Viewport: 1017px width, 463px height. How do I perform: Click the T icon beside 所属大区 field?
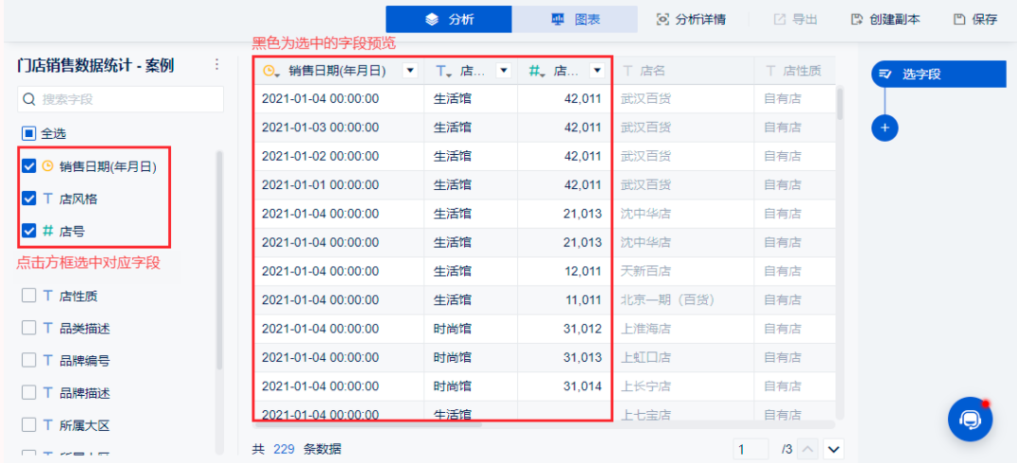point(47,425)
